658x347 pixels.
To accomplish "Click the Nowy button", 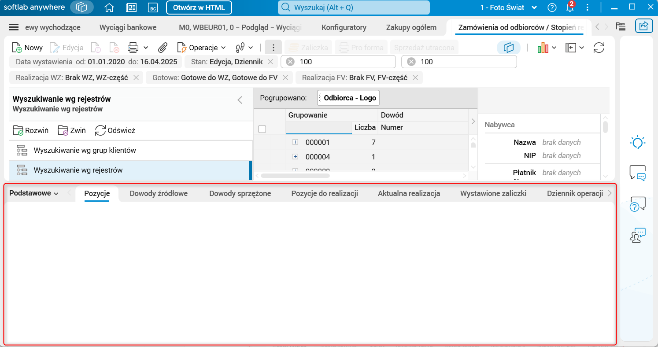I will [27, 48].
